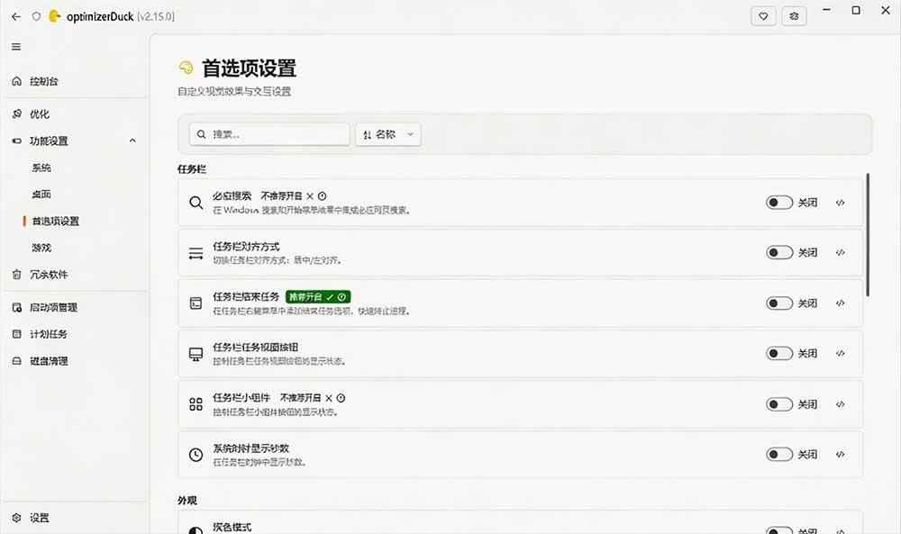Open the code icon for 任务栏结束任务 row

click(x=840, y=303)
